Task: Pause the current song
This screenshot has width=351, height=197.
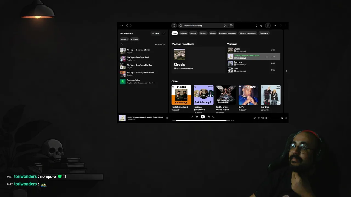Action: coord(203,117)
